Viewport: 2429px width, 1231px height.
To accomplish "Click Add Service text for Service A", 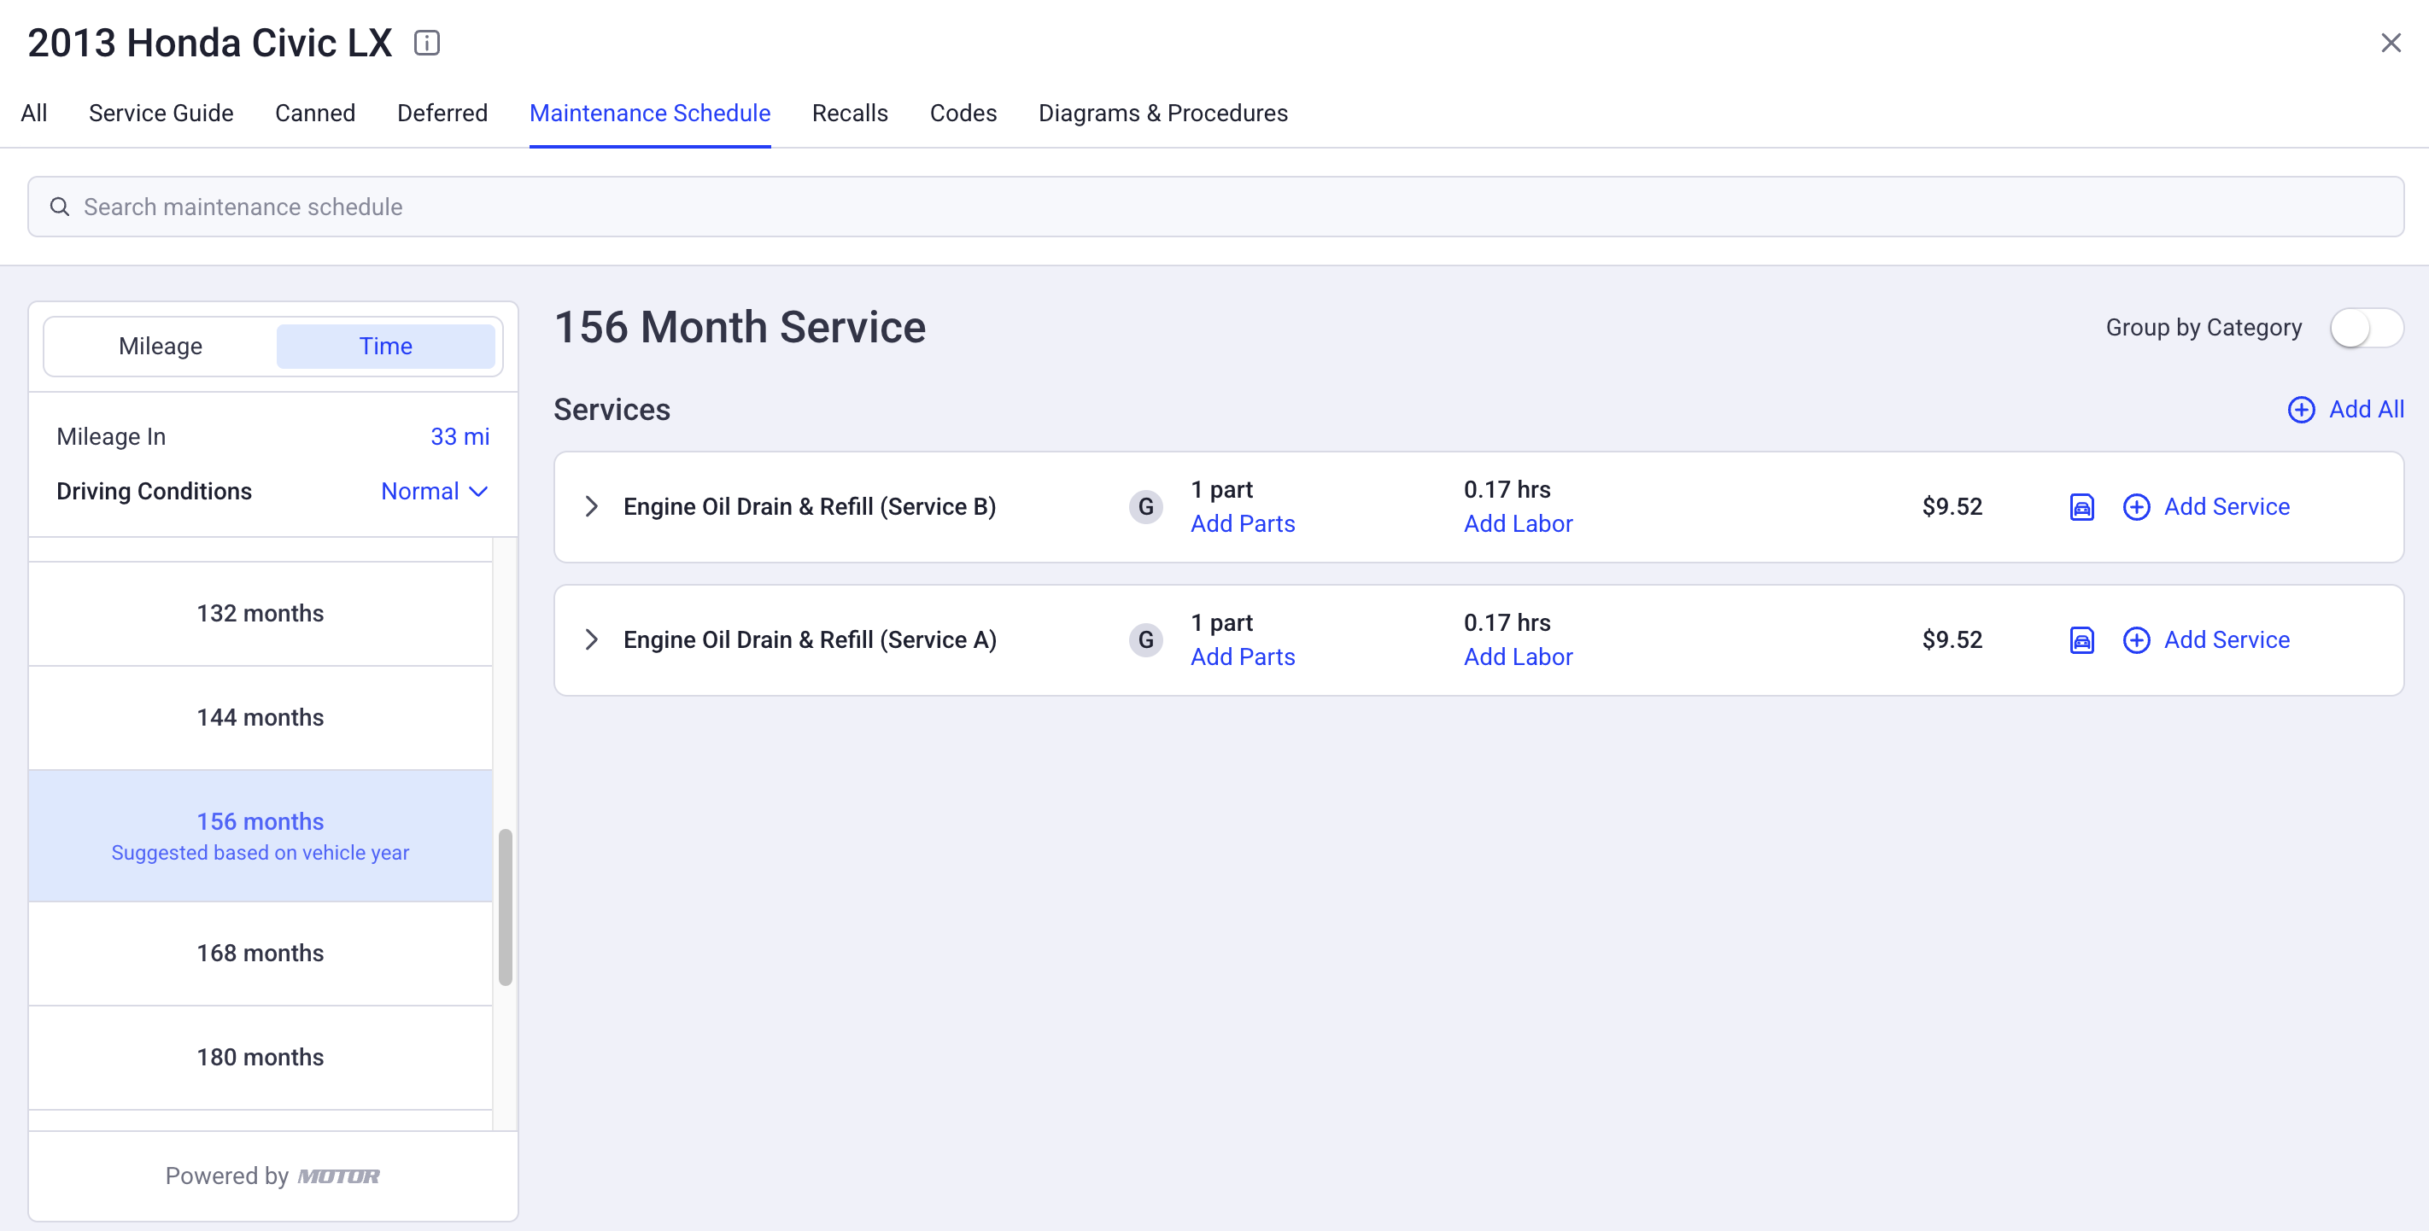I will [x=2227, y=640].
